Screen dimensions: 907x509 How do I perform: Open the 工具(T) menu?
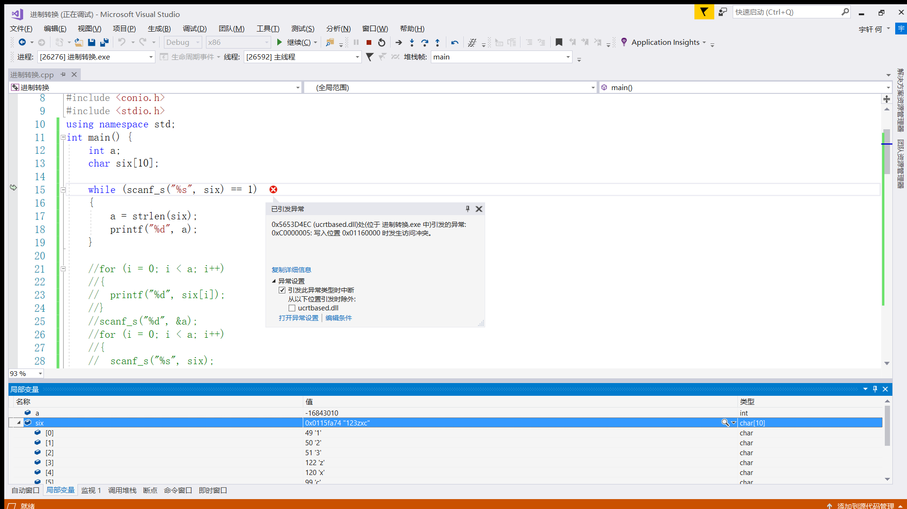[x=268, y=29]
